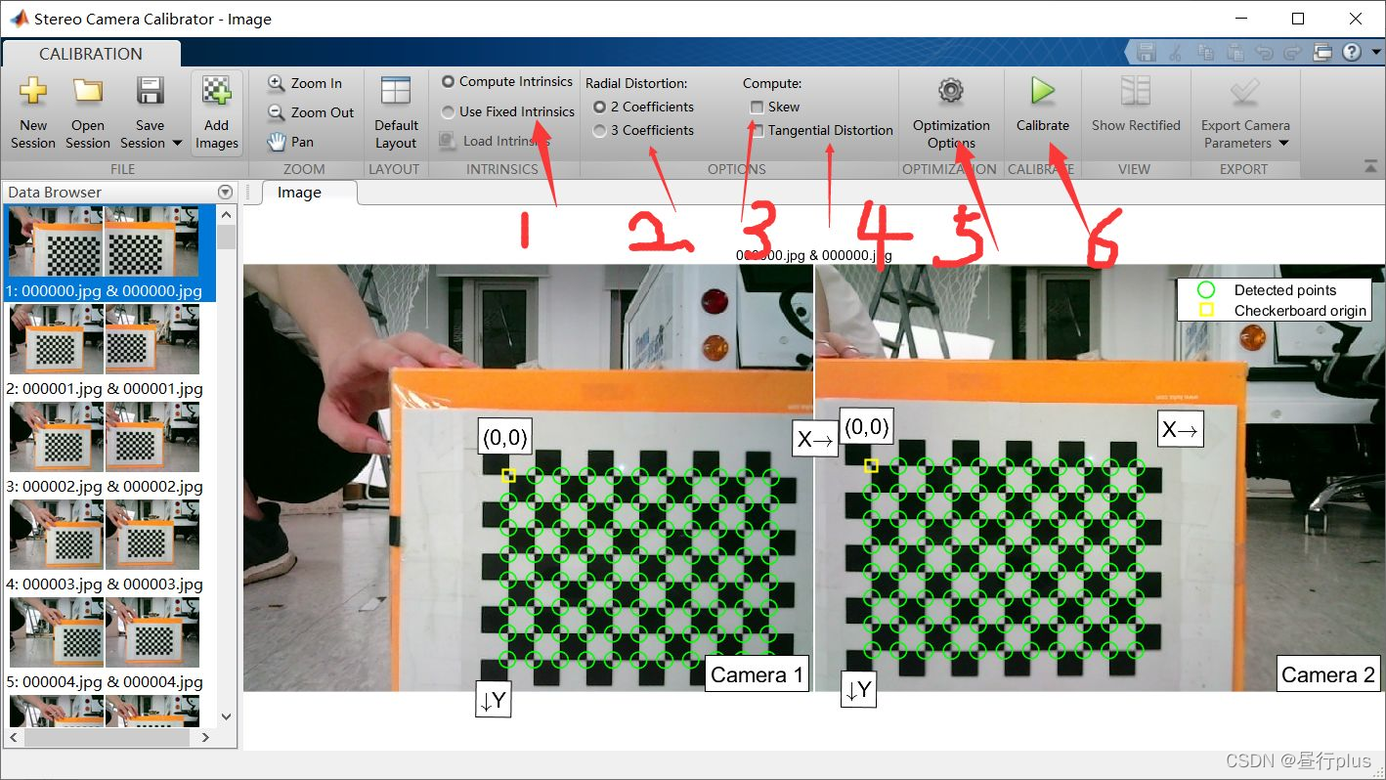Open Optimization Options gear
This screenshot has height=780, width=1386.
coord(951,92)
